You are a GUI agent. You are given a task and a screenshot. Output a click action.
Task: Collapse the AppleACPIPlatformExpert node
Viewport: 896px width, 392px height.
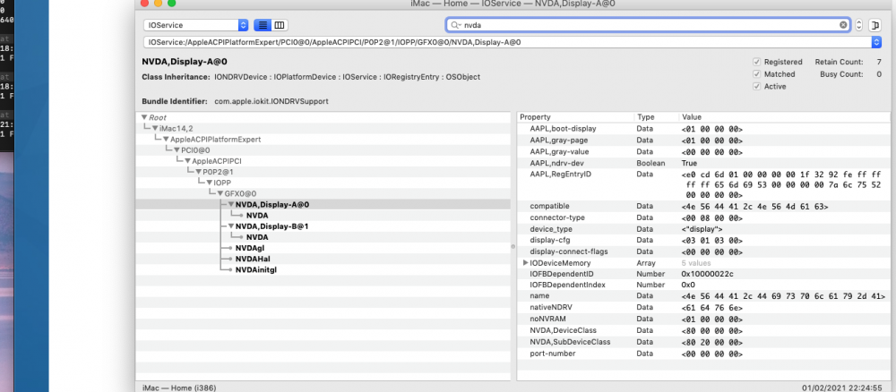(166, 140)
